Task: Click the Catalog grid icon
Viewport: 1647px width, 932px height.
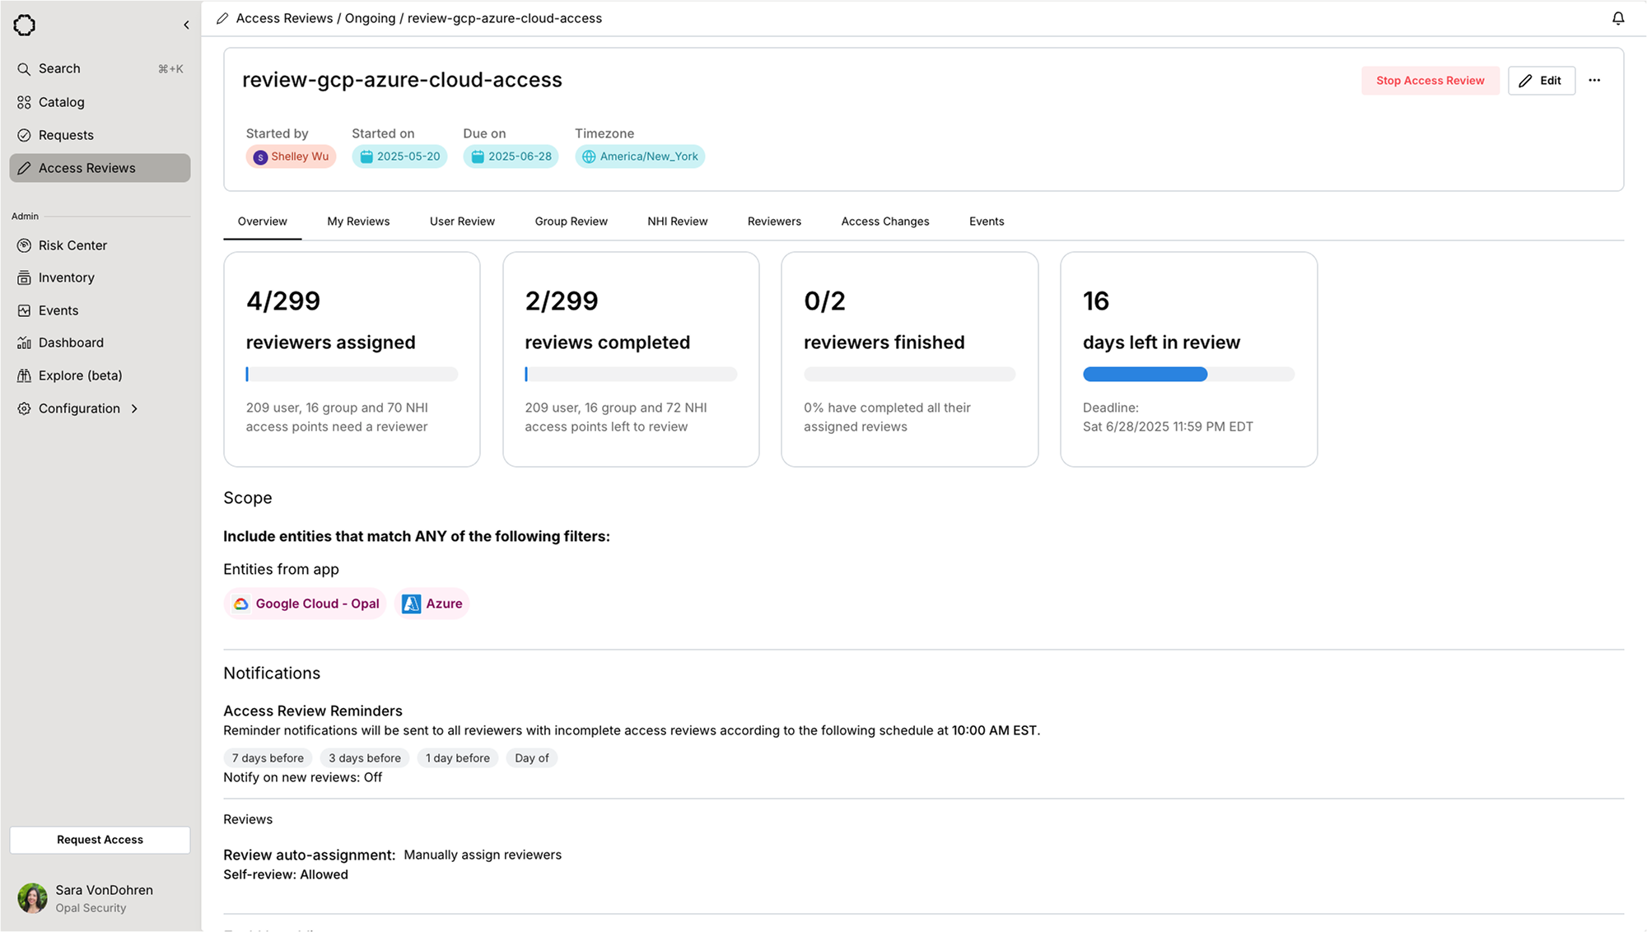Action: 24,102
